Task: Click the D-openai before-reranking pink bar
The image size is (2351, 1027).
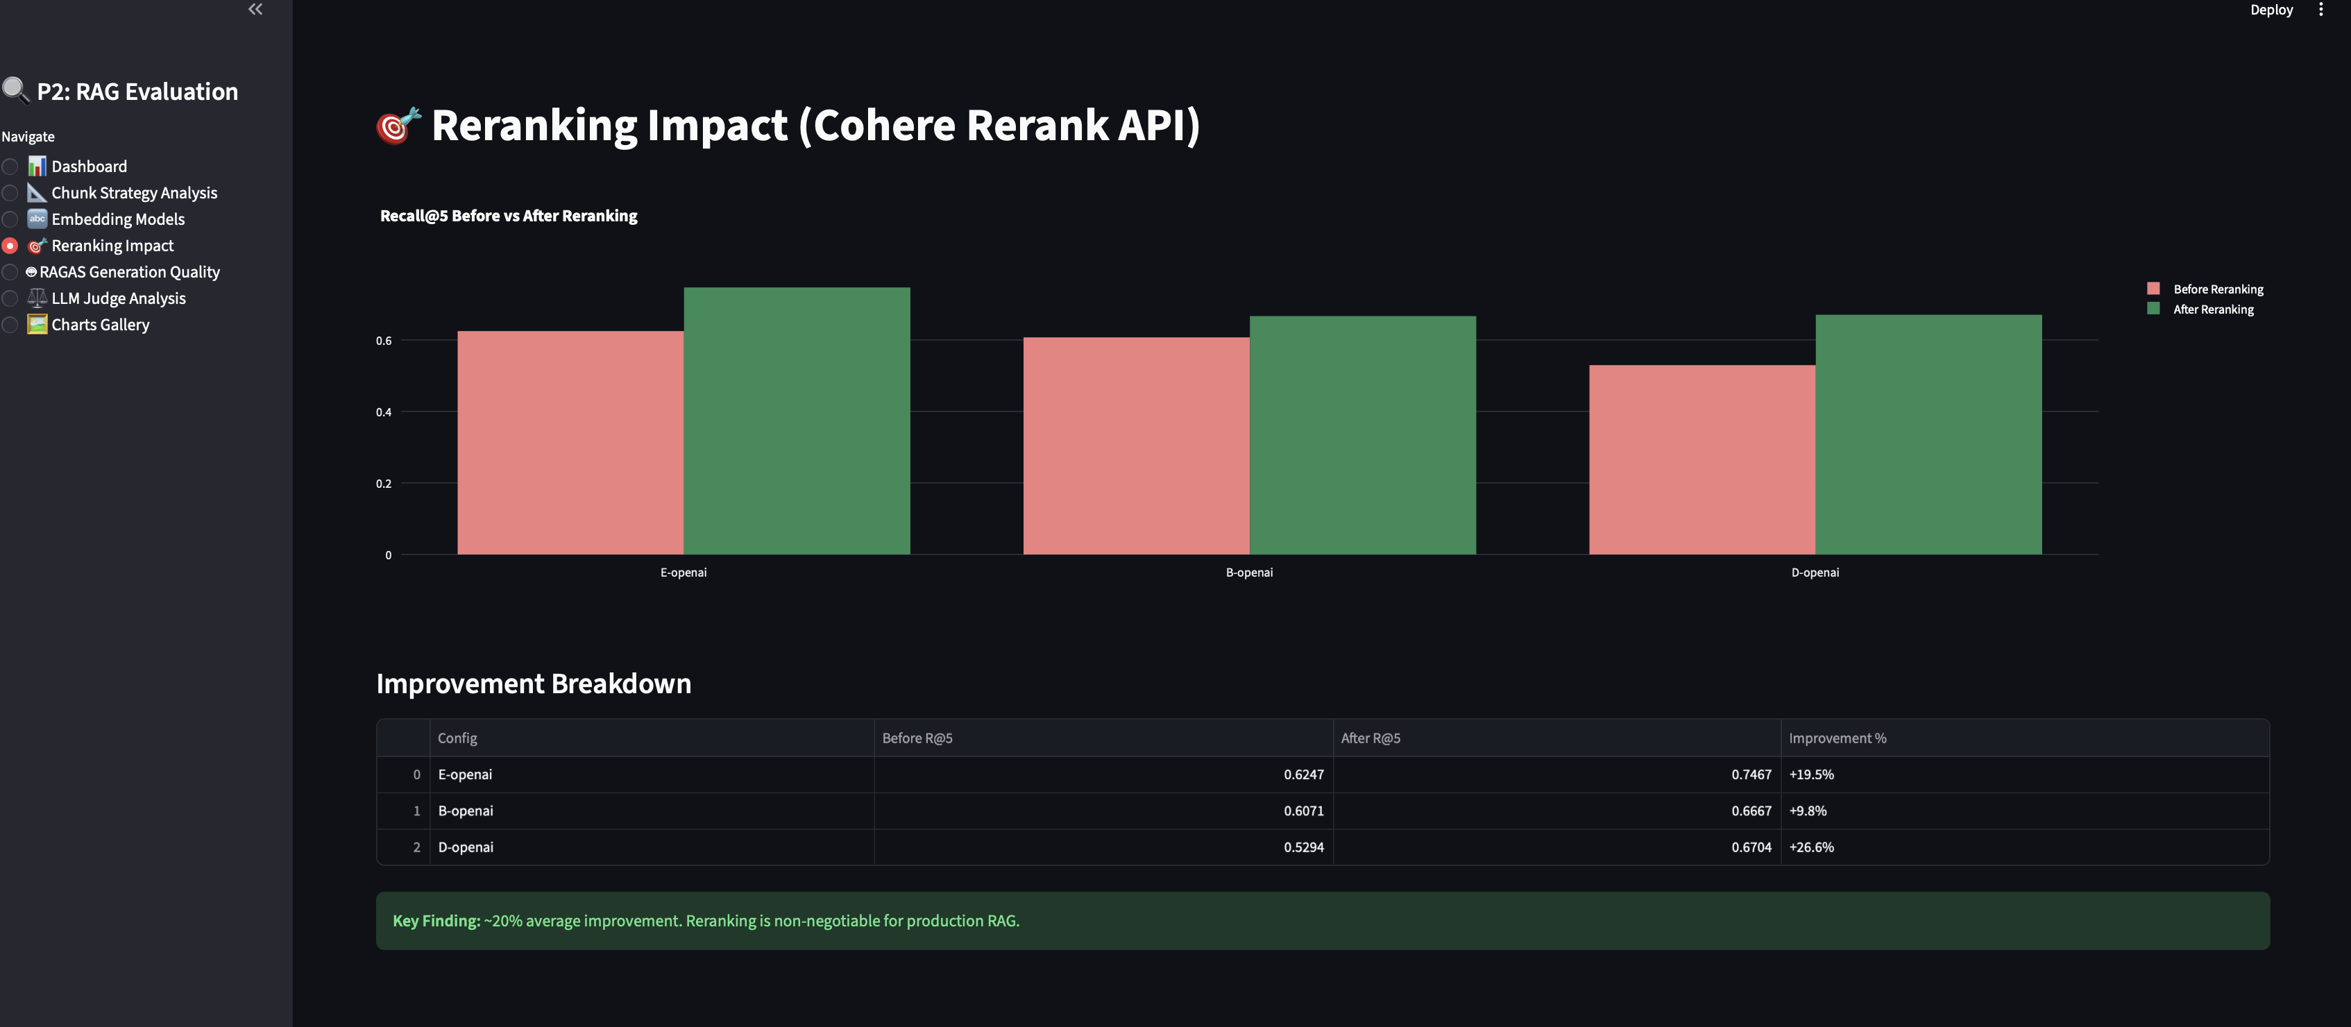Action: [1702, 459]
